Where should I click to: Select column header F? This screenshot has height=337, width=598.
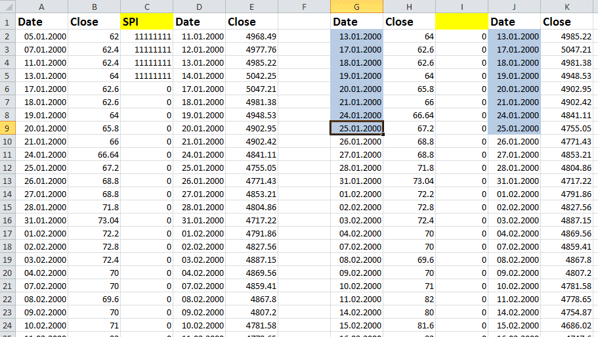pos(304,6)
